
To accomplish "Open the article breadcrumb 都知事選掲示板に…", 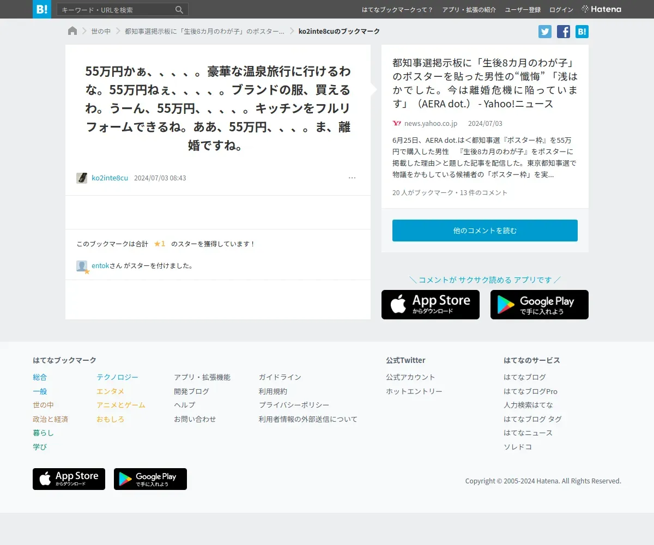I will pyautogui.click(x=204, y=31).
